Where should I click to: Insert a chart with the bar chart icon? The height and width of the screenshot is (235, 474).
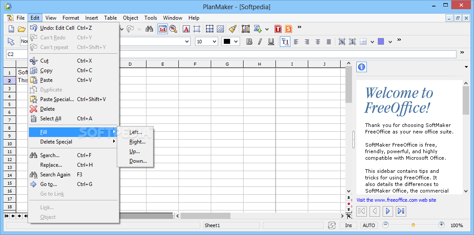click(x=246, y=29)
